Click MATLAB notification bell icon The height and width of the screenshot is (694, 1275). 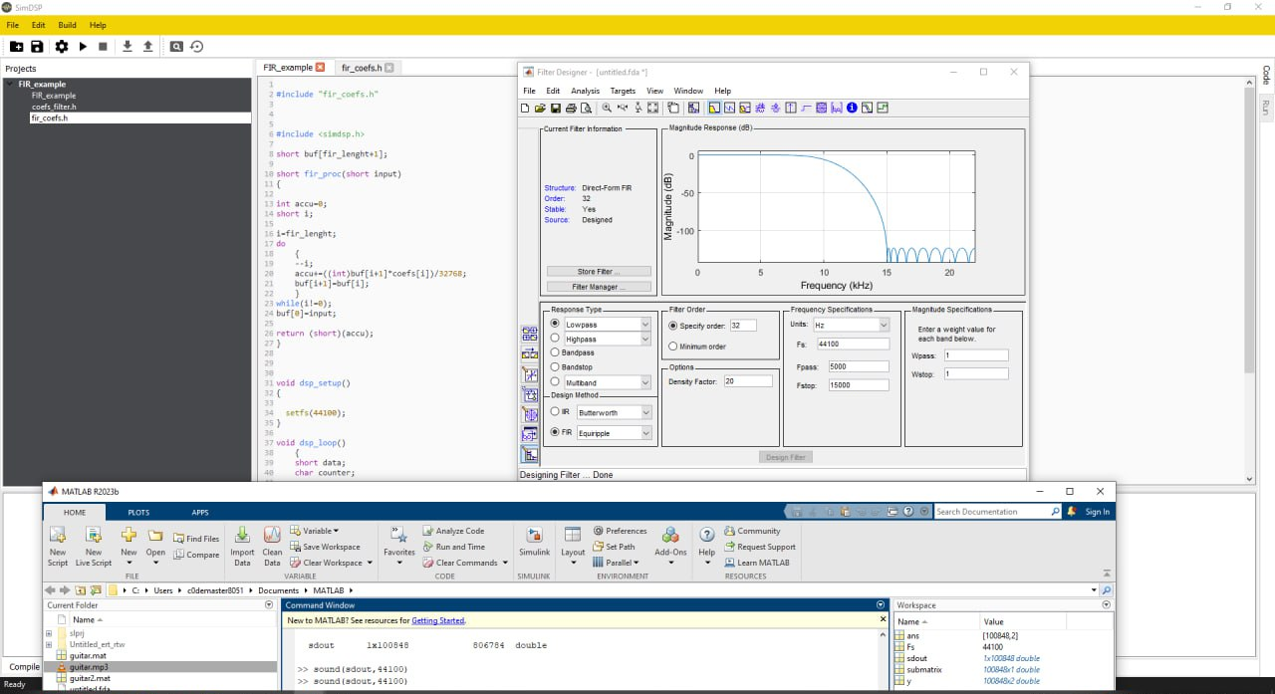tap(1072, 511)
